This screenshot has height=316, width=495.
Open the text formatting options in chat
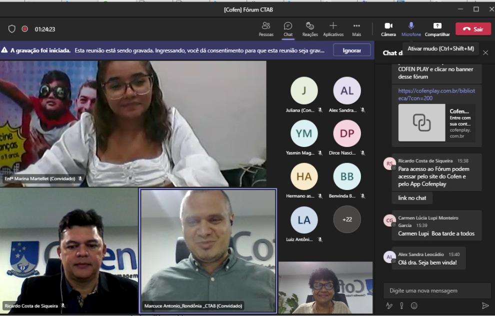pos(389,305)
